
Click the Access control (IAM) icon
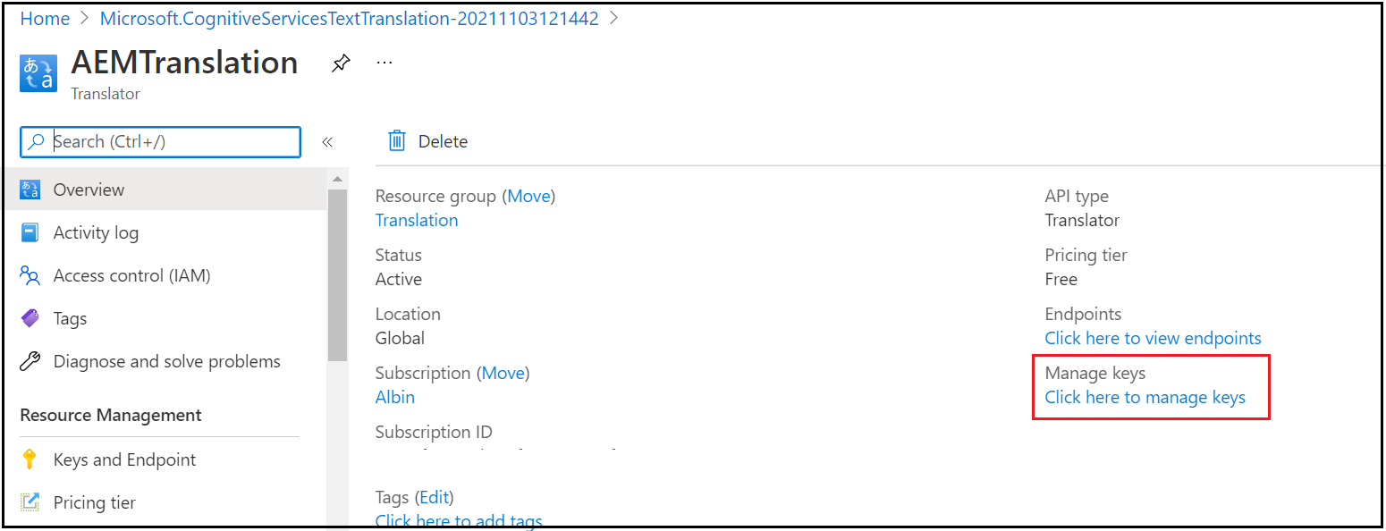coord(30,275)
